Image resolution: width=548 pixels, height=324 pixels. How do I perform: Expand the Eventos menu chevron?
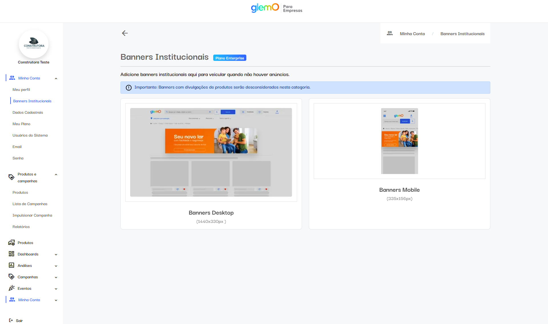pos(56,289)
